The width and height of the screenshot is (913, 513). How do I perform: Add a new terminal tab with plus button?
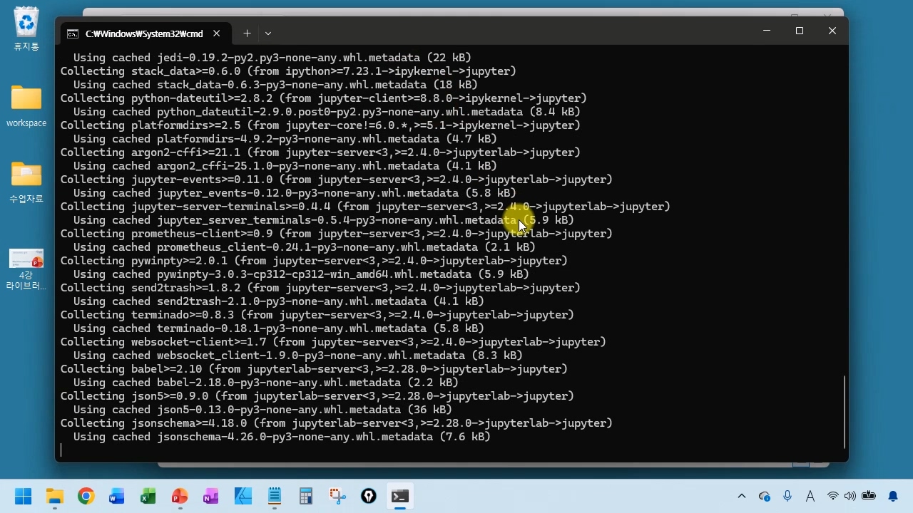247,33
